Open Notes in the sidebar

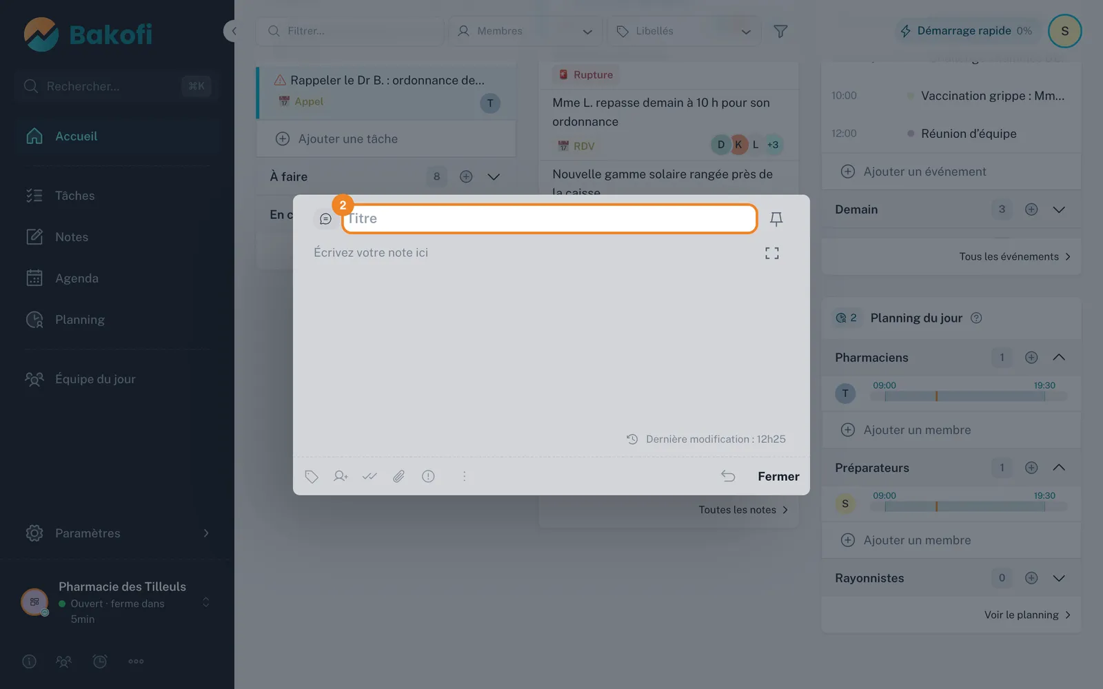(117, 237)
